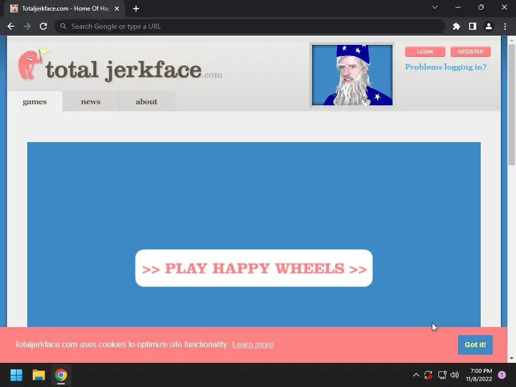Open Chrome's three-dot menu
The image size is (516, 387).
[505, 26]
